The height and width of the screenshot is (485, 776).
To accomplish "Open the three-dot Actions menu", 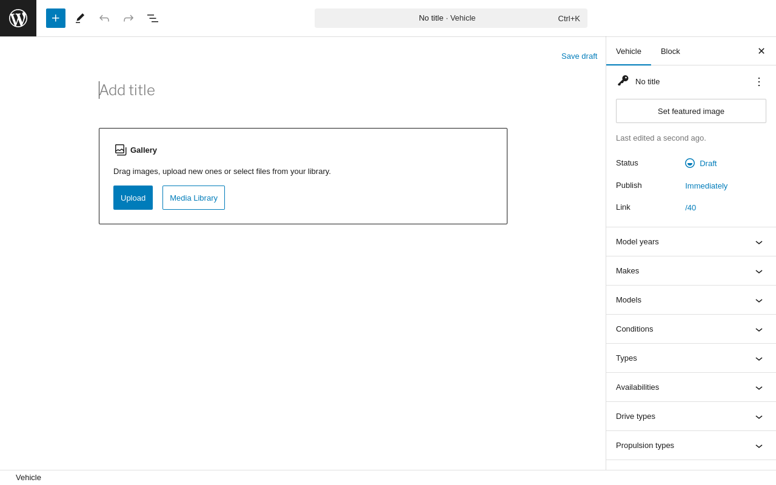I will (759, 81).
